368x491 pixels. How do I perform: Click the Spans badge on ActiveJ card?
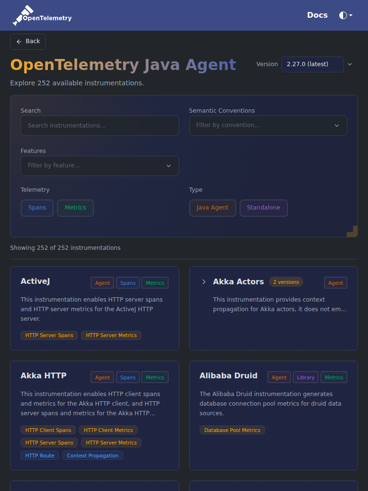coord(127,283)
